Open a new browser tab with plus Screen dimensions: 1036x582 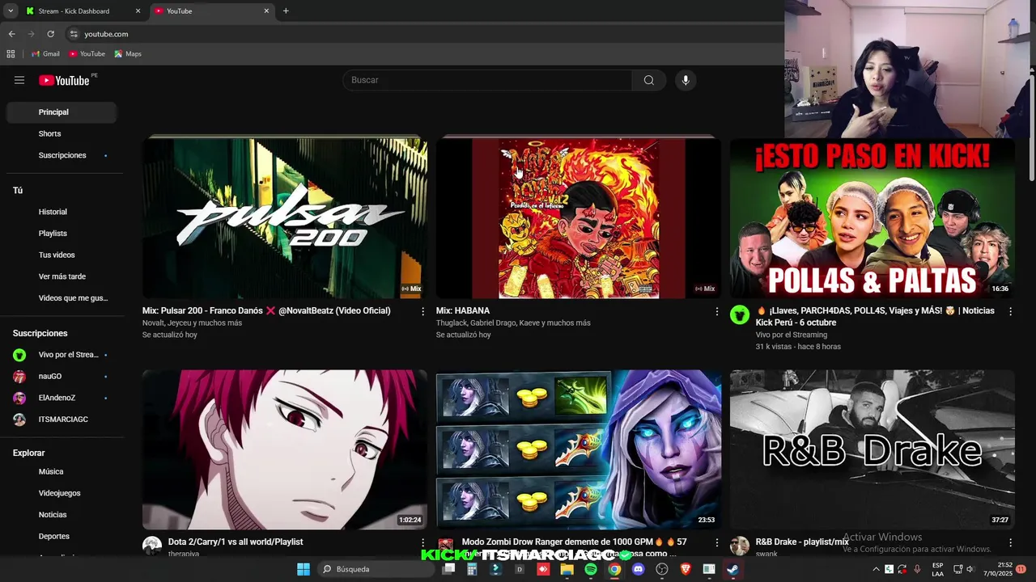(286, 11)
